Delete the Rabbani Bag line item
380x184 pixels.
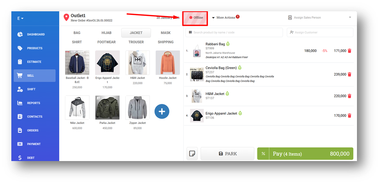coord(350,51)
